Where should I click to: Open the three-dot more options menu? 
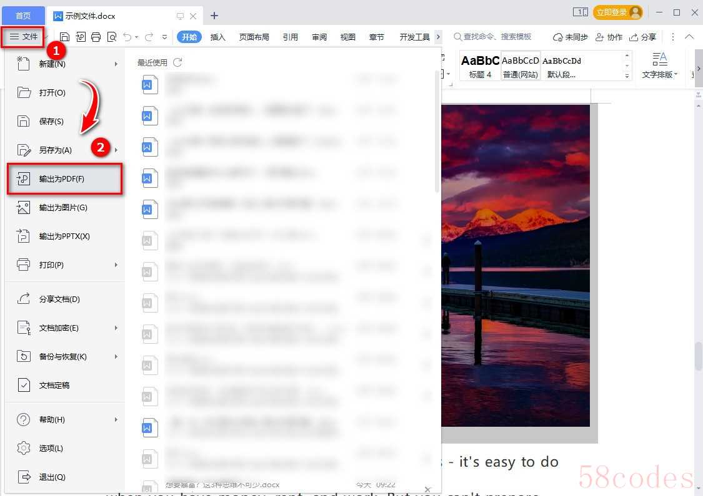pos(672,37)
